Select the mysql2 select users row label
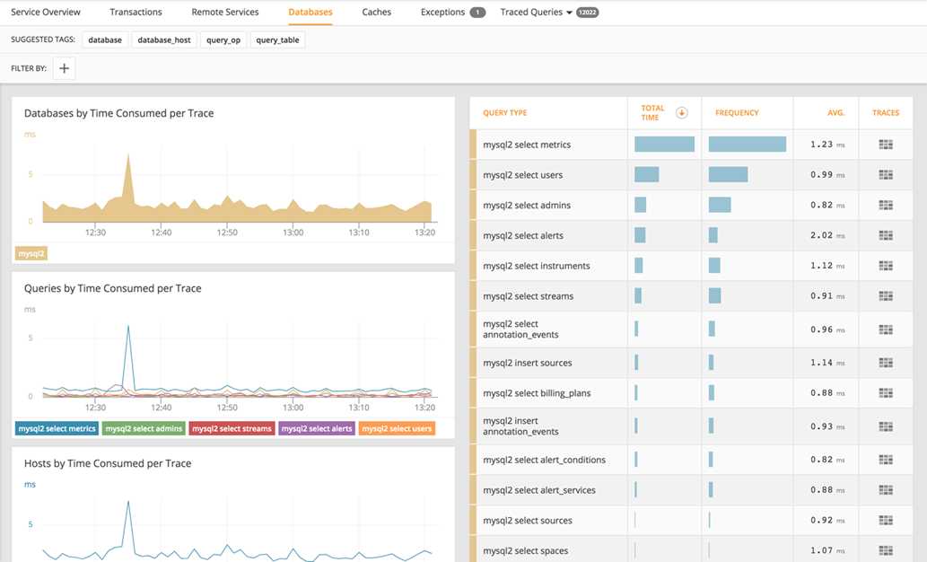The width and height of the screenshot is (927, 562). pyautogui.click(x=522, y=175)
